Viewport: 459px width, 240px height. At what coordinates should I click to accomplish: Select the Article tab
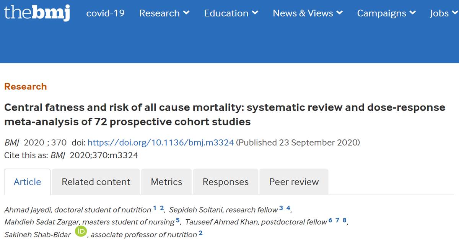point(27,182)
